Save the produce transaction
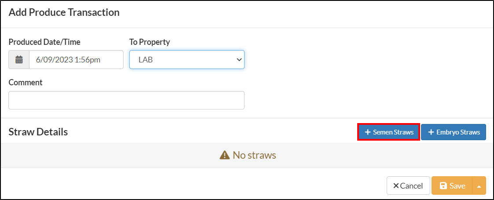 (x=452, y=185)
